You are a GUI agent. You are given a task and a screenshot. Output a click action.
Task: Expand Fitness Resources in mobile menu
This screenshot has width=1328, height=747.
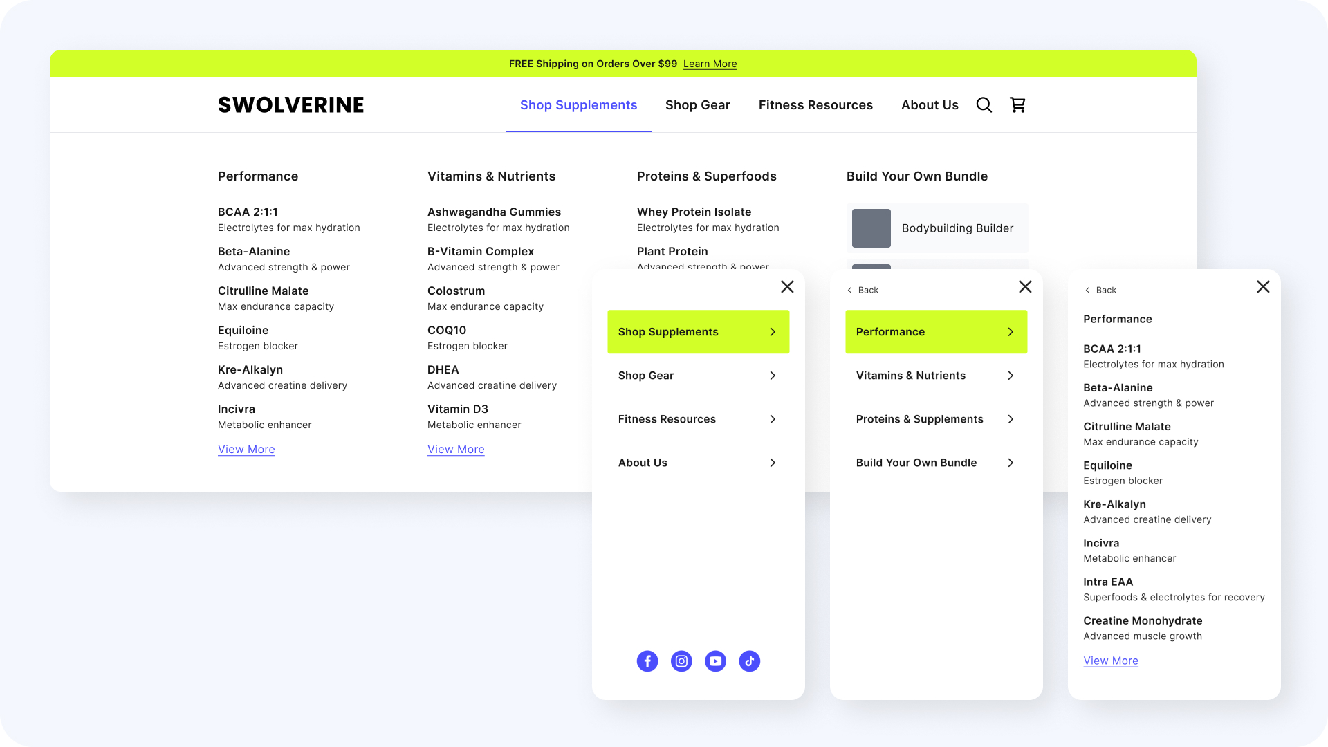[x=698, y=419]
